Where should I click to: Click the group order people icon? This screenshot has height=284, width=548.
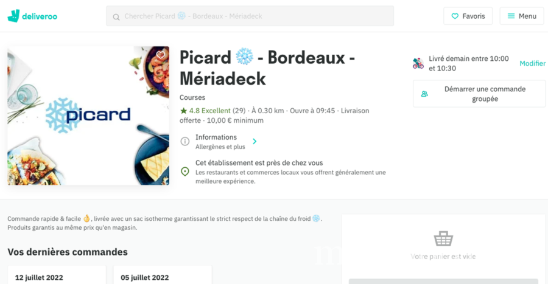coord(424,94)
